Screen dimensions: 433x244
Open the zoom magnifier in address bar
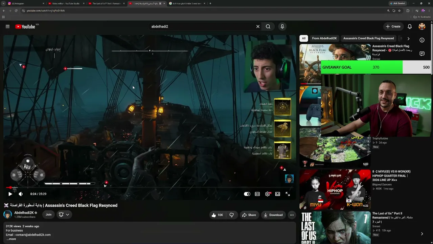(x=388, y=11)
